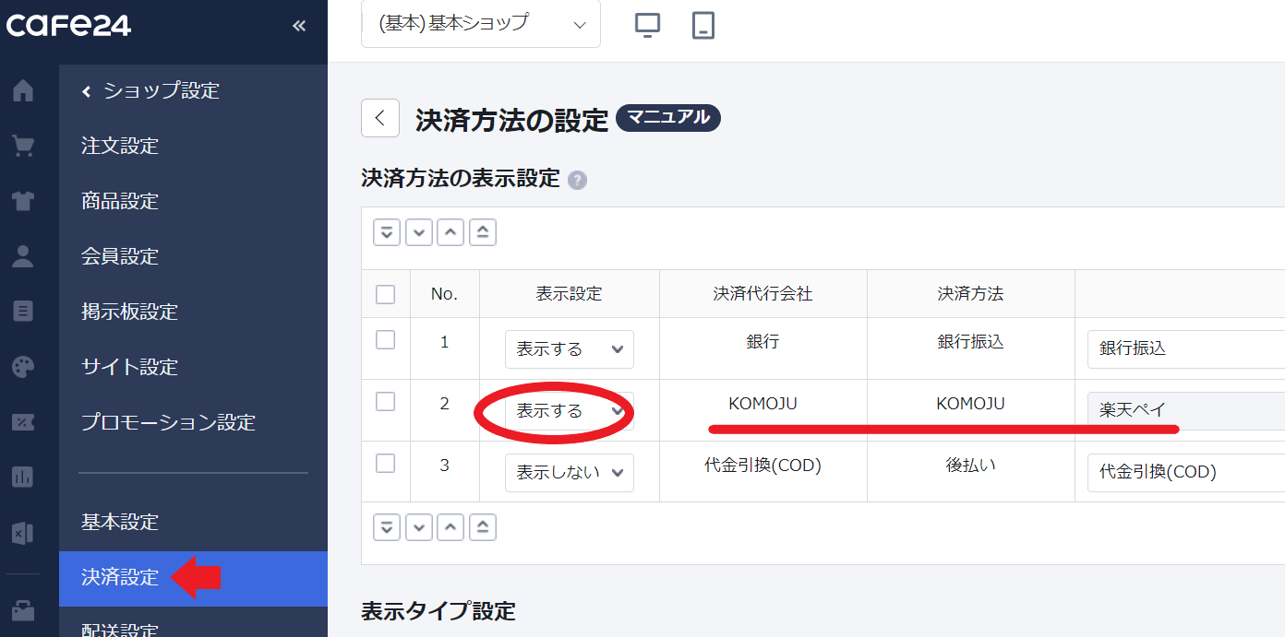
Task: Open statistics via bar chart icon
Action: [x=22, y=477]
